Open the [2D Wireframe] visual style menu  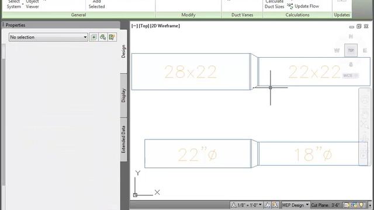coord(165,26)
